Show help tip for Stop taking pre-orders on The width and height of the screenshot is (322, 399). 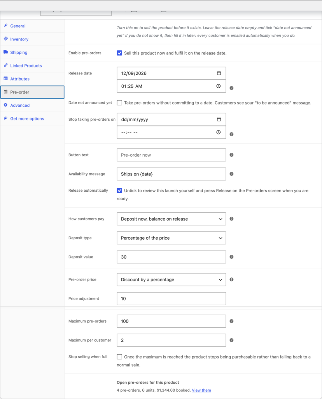coord(231,134)
